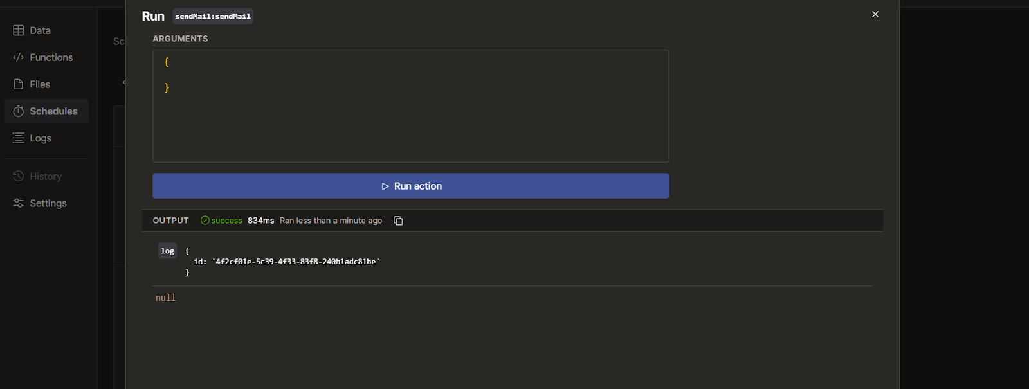Click the opening brace in arguments editor

[x=167, y=62]
